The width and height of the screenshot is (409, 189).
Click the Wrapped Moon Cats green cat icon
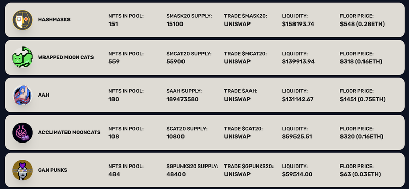click(x=22, y=57)
